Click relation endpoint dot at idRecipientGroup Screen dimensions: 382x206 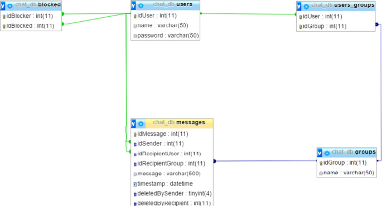tap(214, 161)
